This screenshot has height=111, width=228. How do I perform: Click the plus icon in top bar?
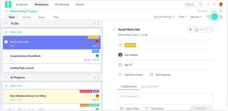tap(208, 4)
